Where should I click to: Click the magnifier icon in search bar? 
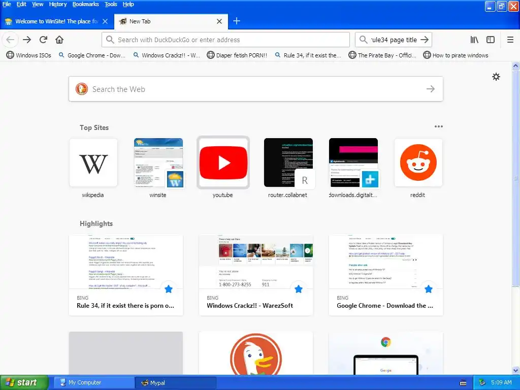[x=364, y=40]
